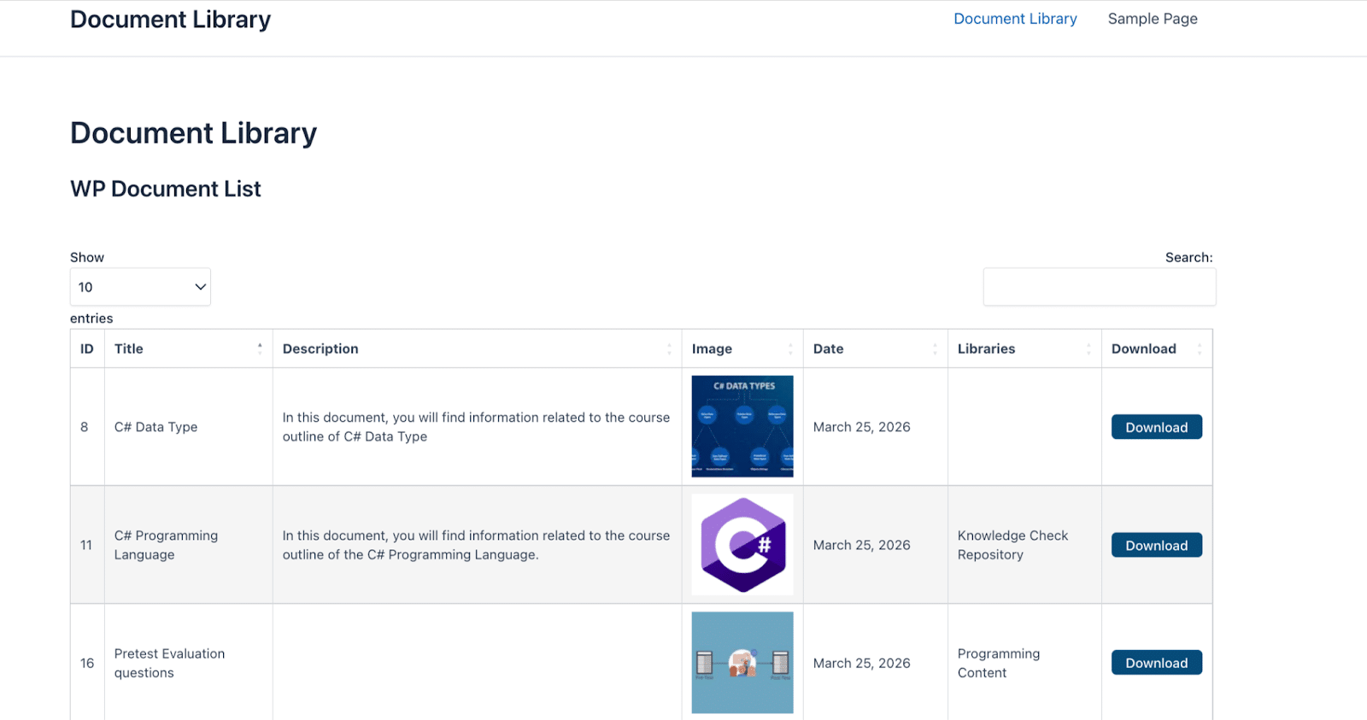
Task: Open Pretest Evaluation questions thumbnail image
Action: click(742, 662)
